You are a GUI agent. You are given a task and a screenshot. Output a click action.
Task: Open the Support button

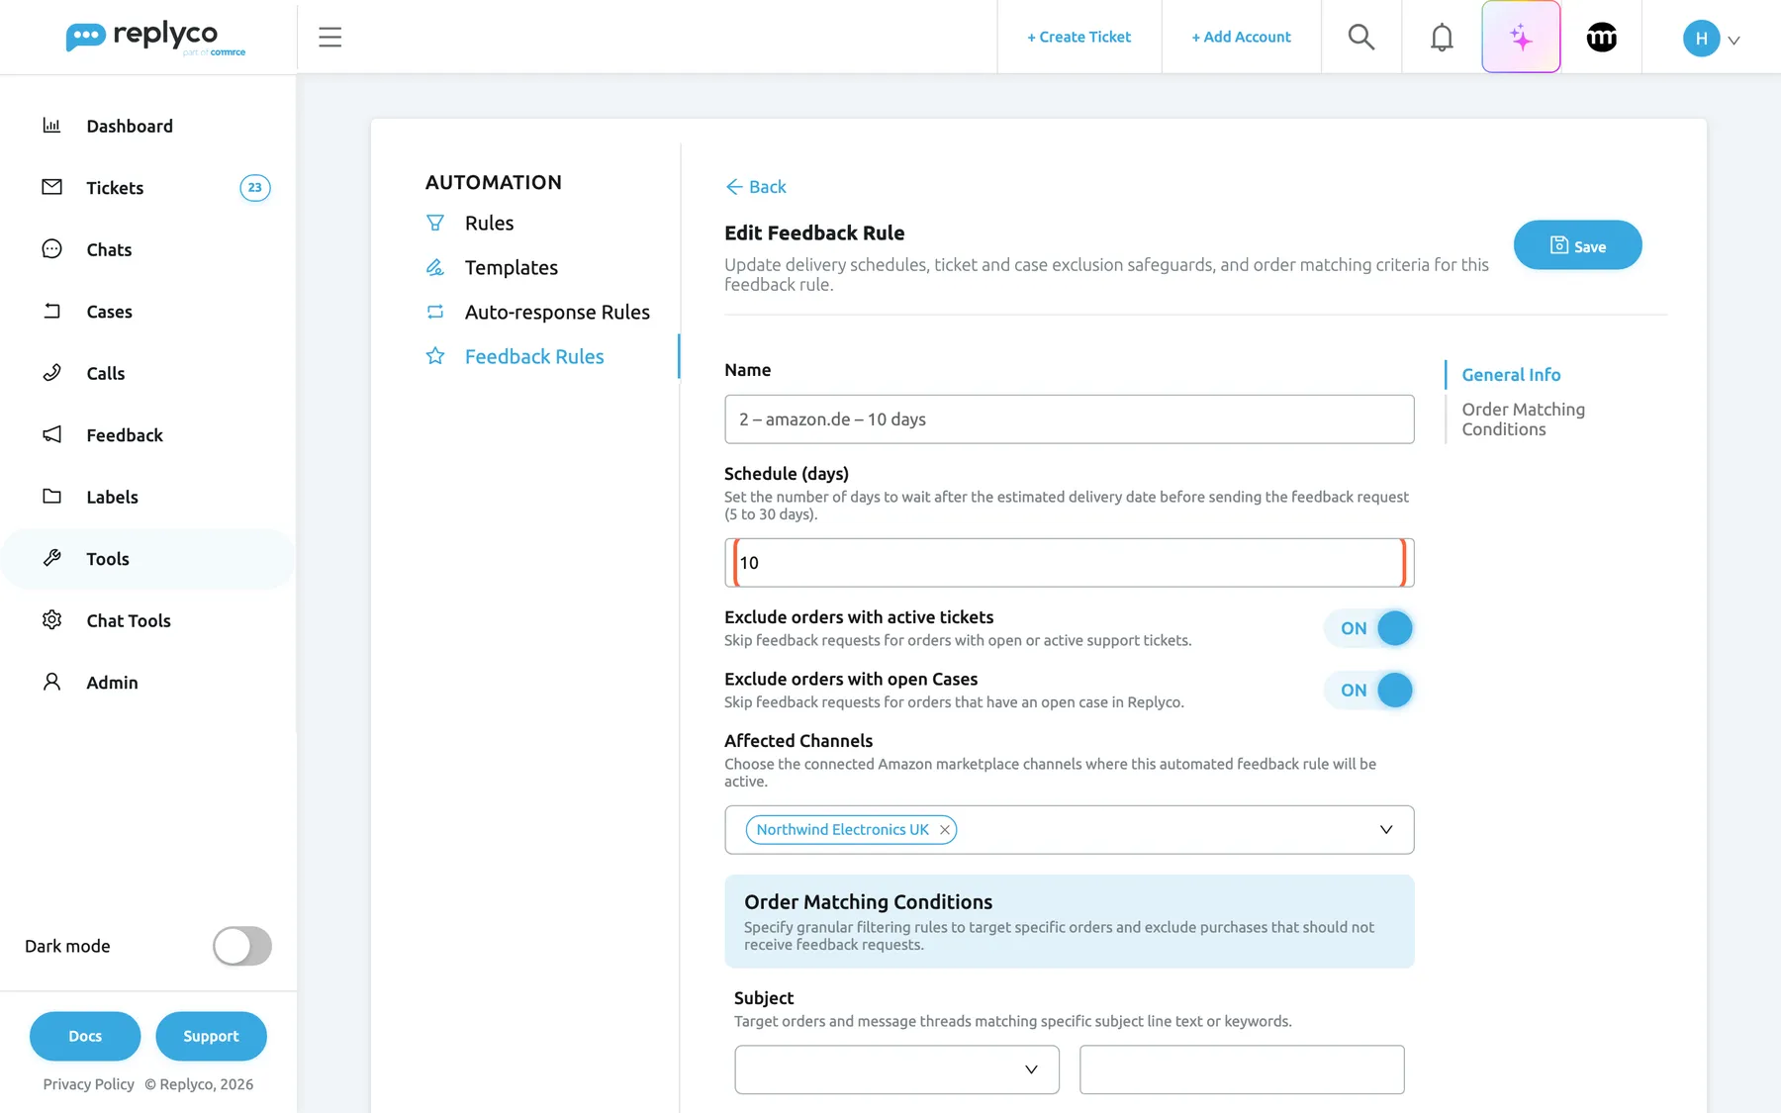click(x=211, y=1036)
